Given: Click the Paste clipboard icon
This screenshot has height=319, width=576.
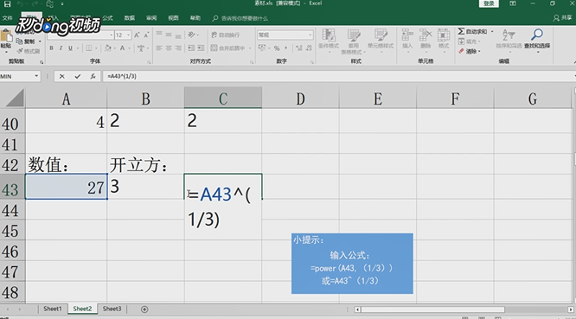Looking at the screenshot, I should click(x=6, y=36).
